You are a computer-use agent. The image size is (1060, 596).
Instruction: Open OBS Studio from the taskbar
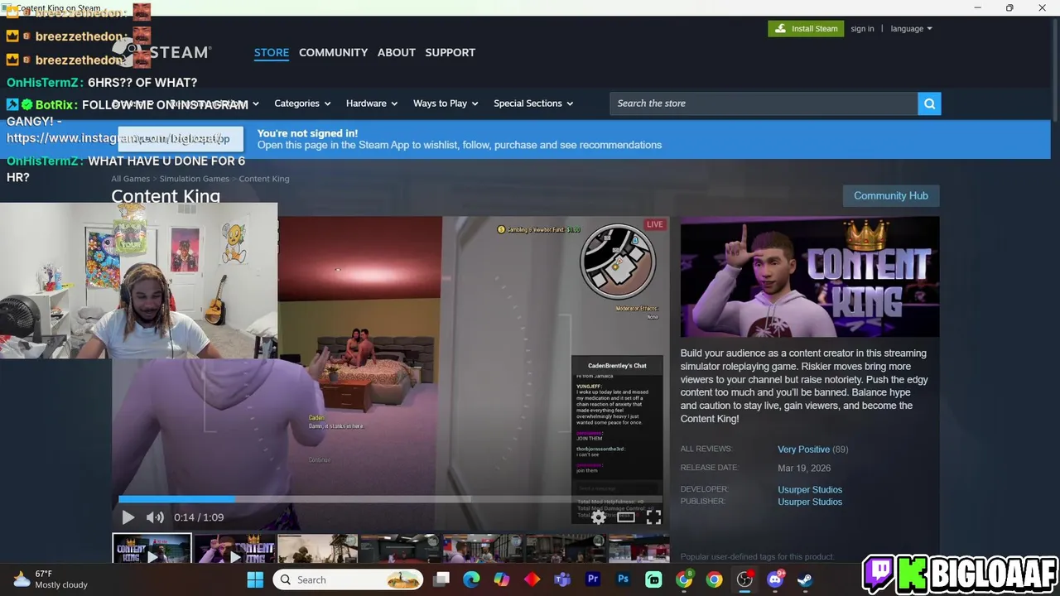[744, 579]
